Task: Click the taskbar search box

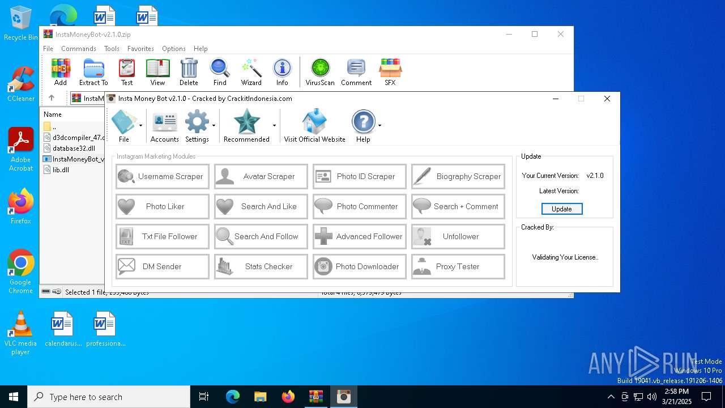Action: click(109, 397)
